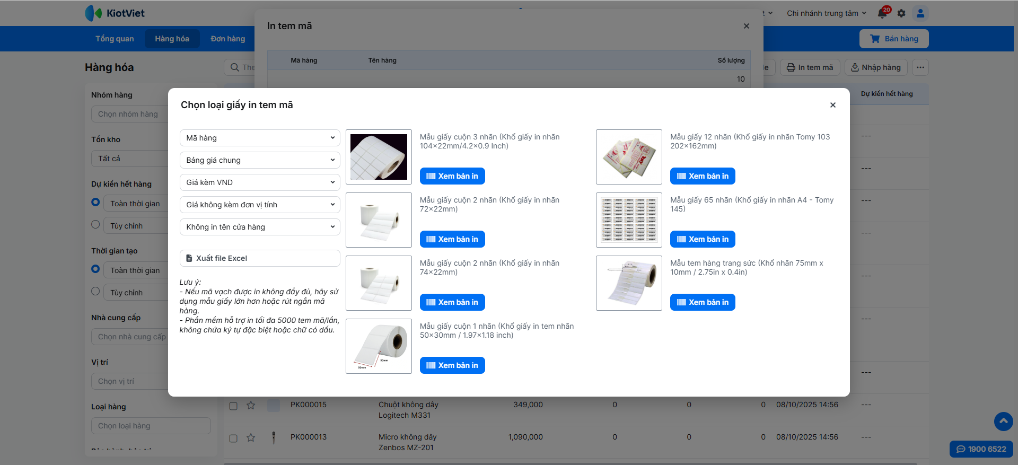Screen dimensions: 1018x465
Task: Preview print for 2-label roll 74×22mm
Action: tap(452, 302)
